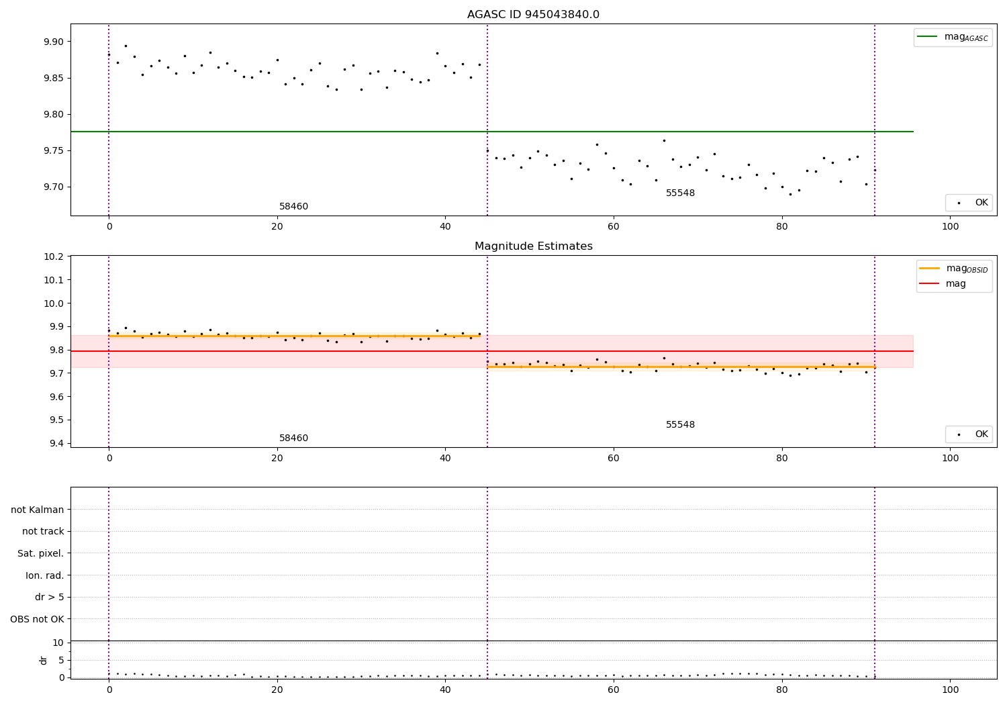Click the green mag AGASC legend entry
The image size is (1007, 705).
[x=953, y=37]
